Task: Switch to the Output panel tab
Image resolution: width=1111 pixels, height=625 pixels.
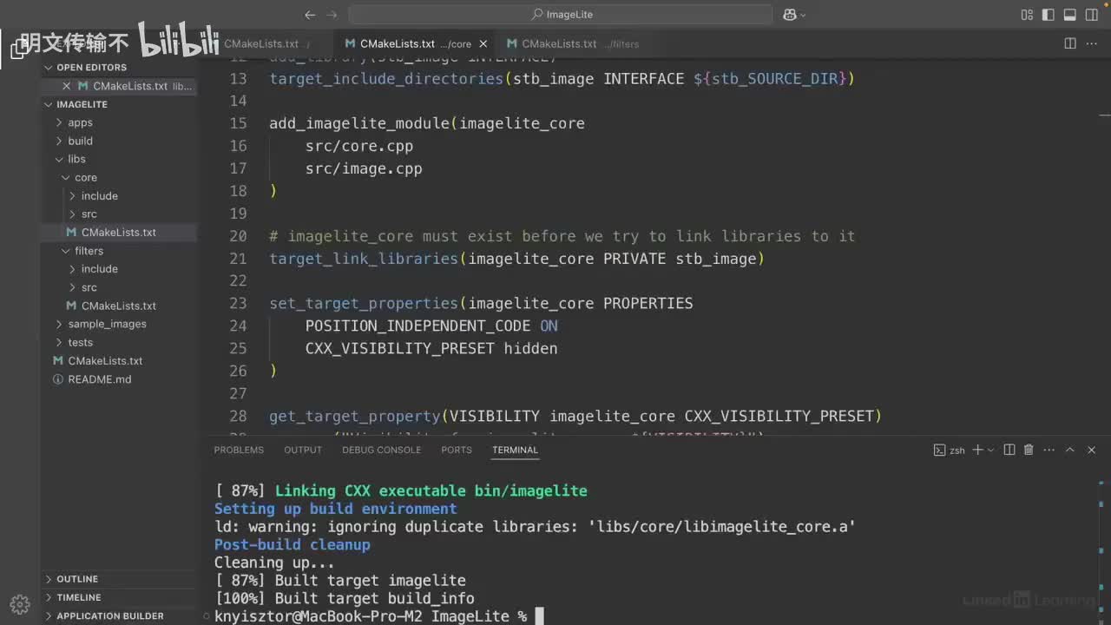Action: 303,450
